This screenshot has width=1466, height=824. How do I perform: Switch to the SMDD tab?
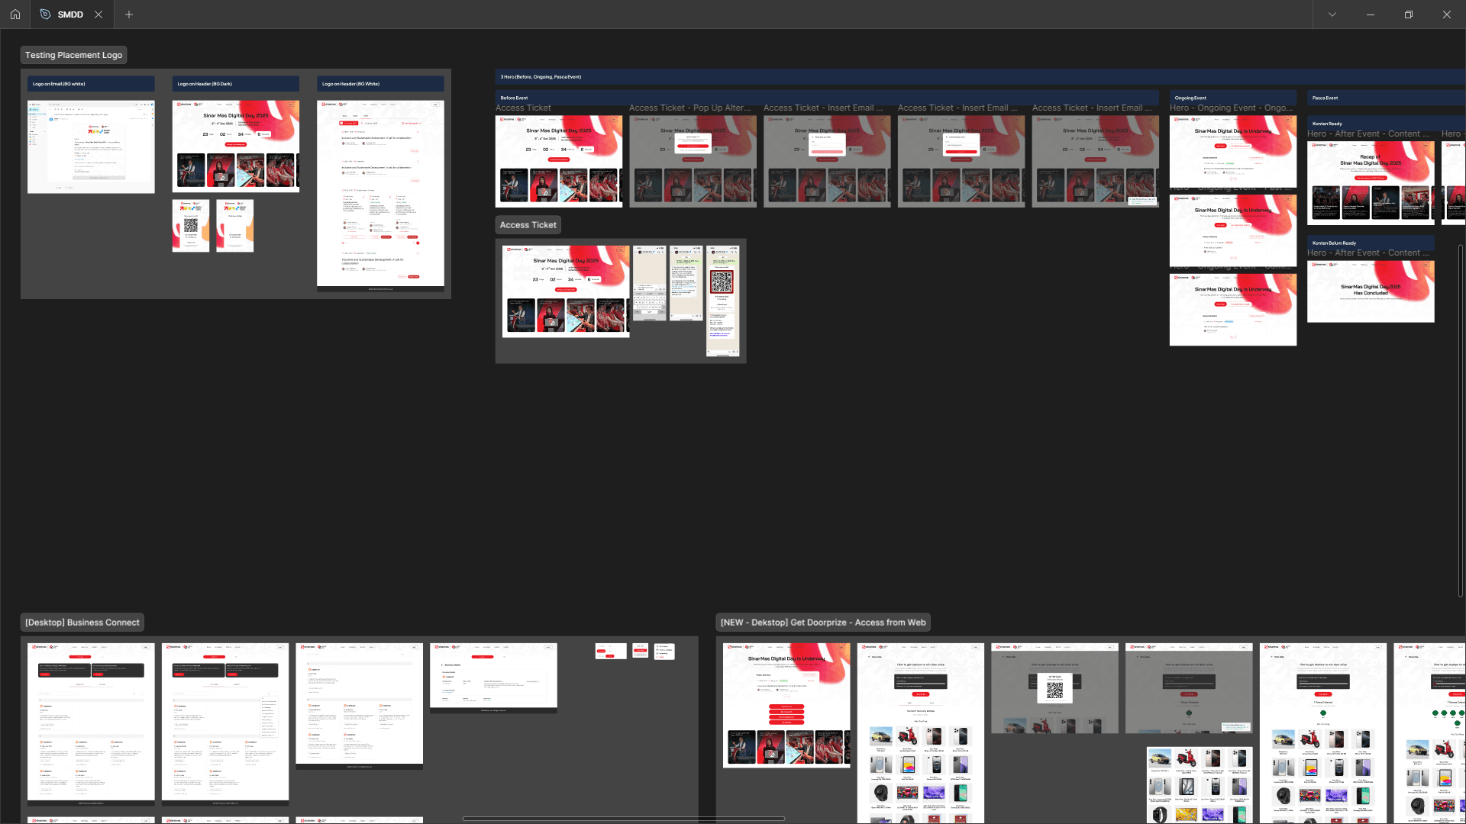coord(70,14)
